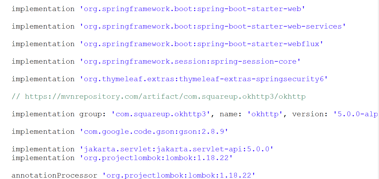The height and width of the screenshot is (179, 379).
Task: Click 'implementation' keyword on the jakarta servlet line
Action: coord(43,149)
